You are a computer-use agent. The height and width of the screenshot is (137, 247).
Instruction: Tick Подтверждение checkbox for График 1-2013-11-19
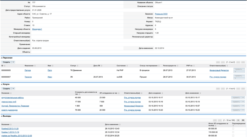coord(233,132)
